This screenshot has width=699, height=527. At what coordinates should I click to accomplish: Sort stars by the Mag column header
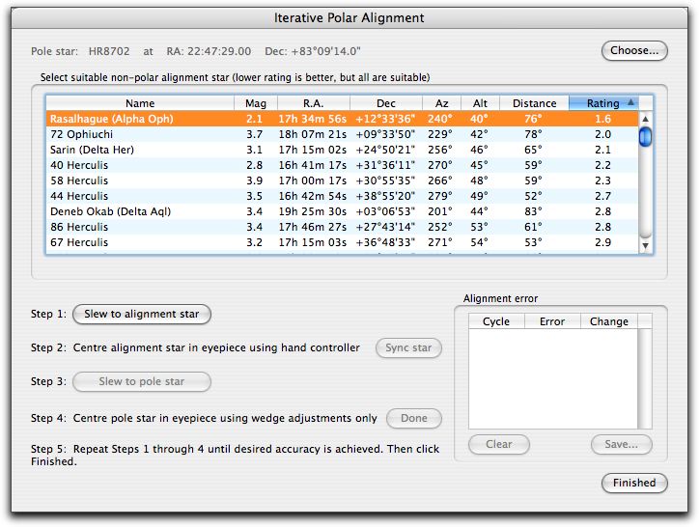tap(256, 103)
